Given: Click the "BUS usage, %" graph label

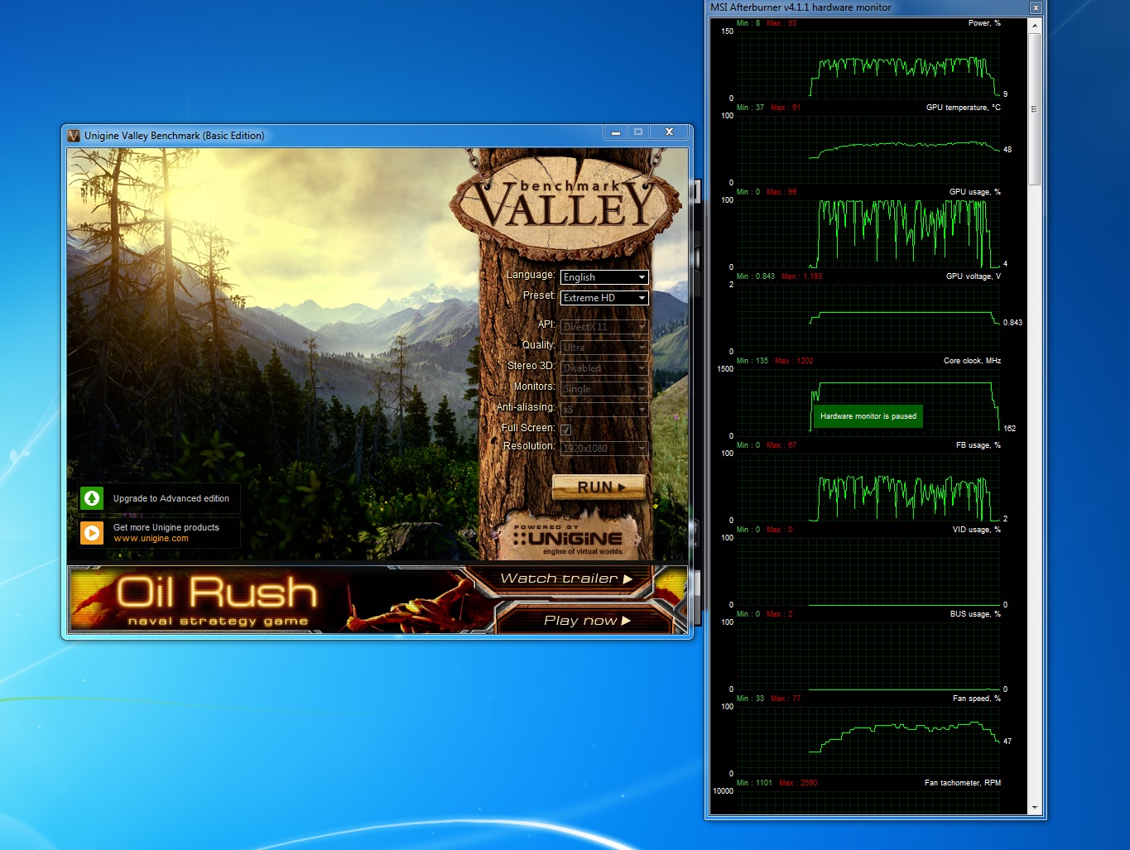Looking at the screenshot, I should pyautogui.click(x=976, y=614).
